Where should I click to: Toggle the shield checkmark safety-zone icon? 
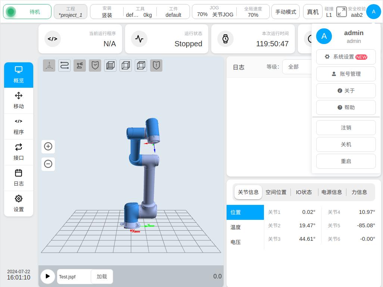(95, 66)
